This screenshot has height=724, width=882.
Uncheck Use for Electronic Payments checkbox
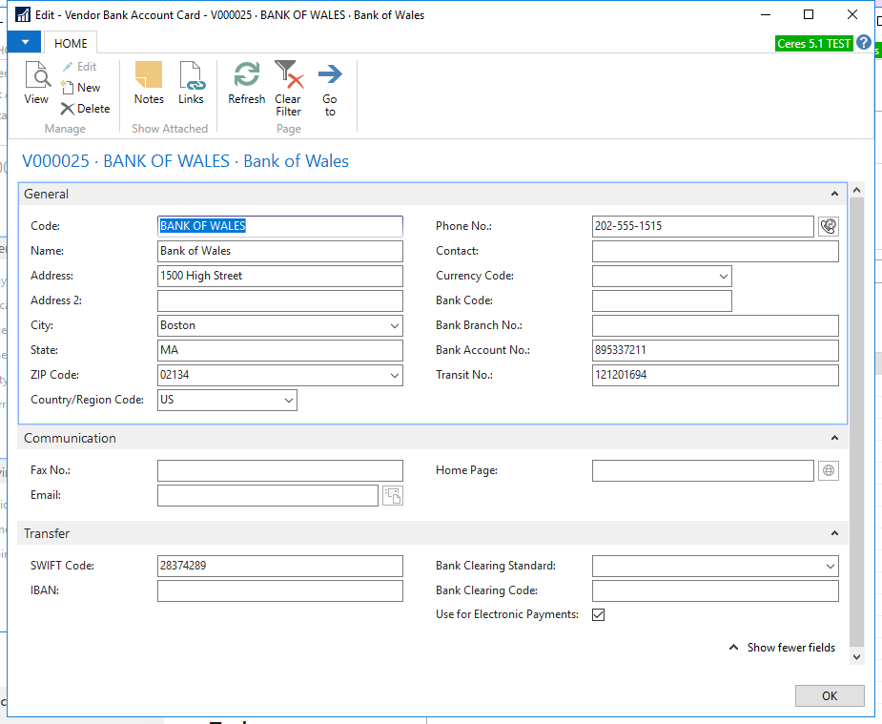tap(599, 615)
